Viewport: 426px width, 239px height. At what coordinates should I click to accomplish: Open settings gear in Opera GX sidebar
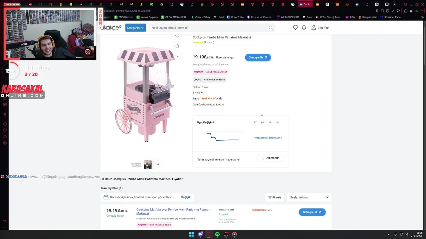(5, 143)
